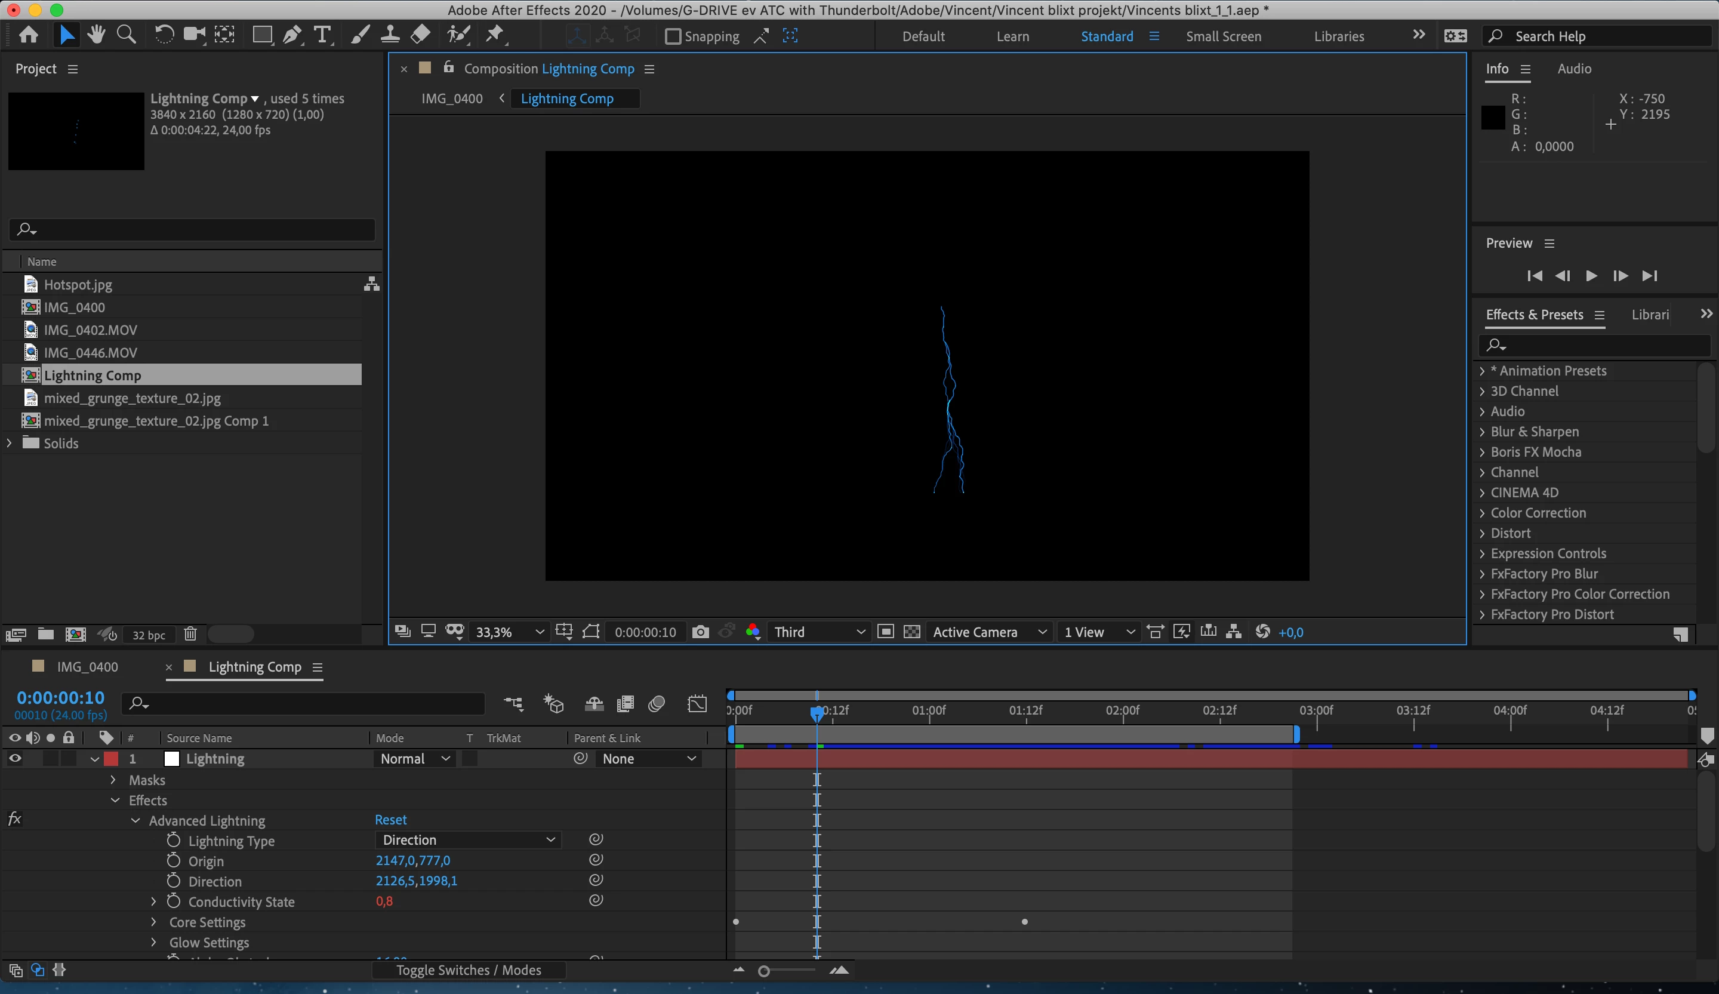
Task: Click the timeline zoom slider
Action: tap(765, 971)
